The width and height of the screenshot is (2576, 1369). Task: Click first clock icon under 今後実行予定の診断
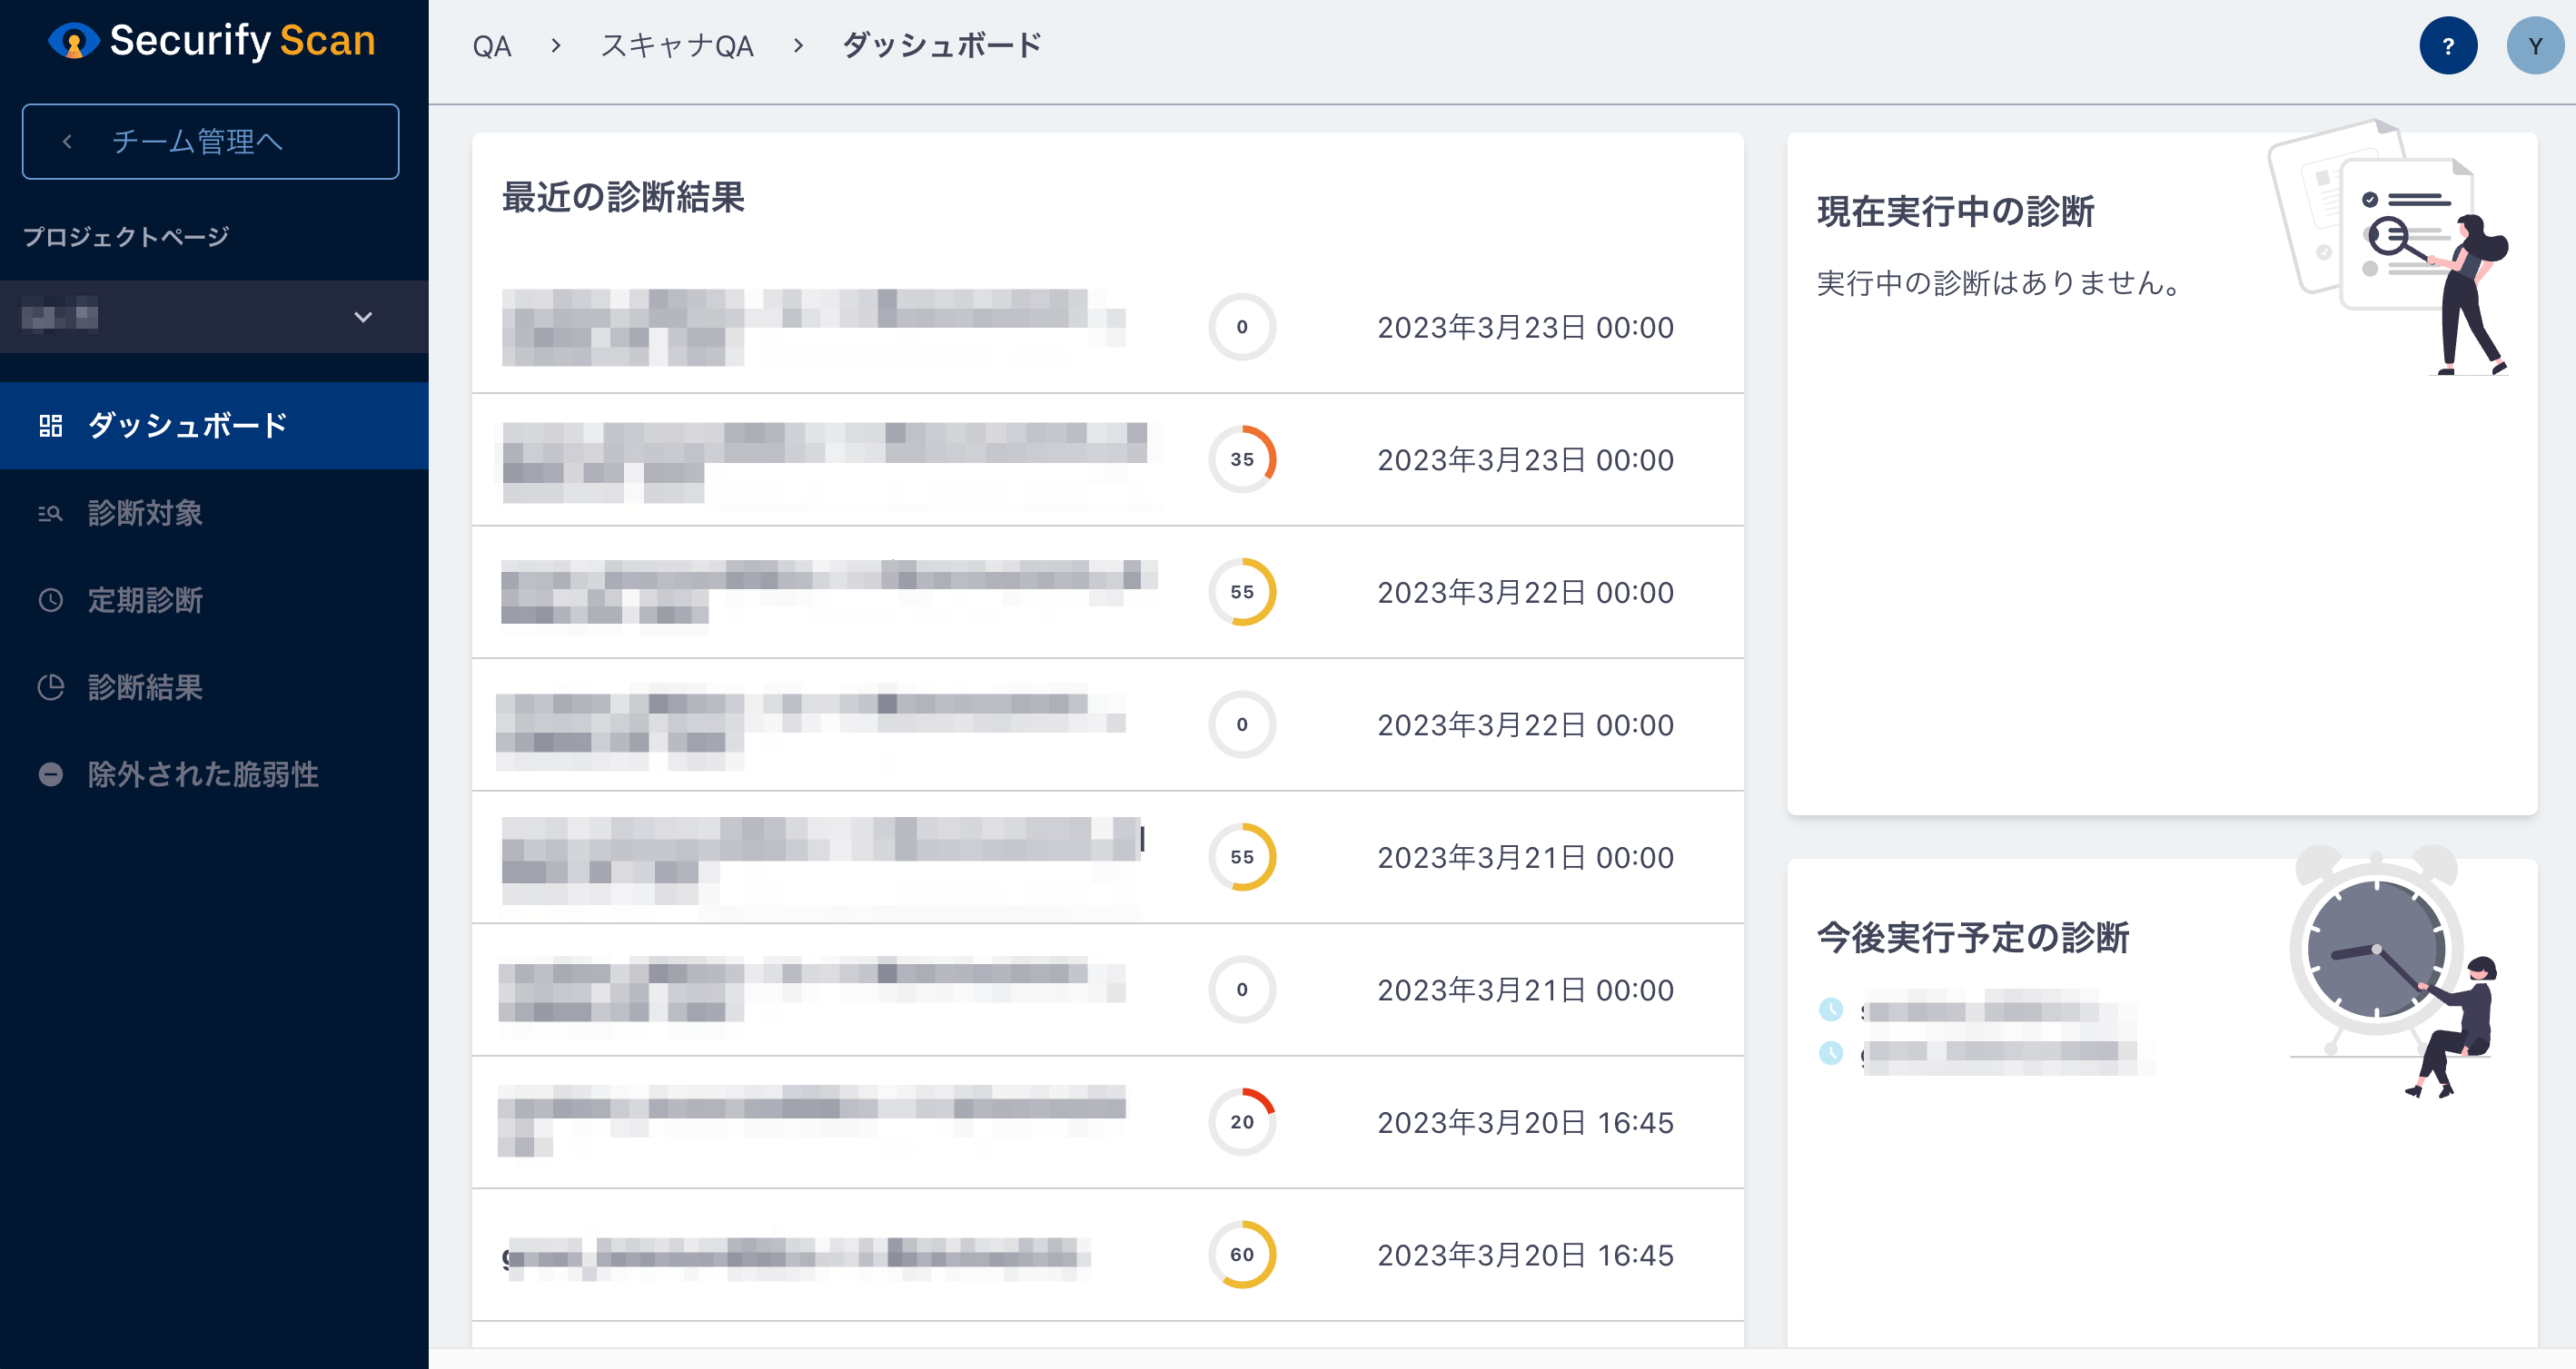point(1830,1010)
